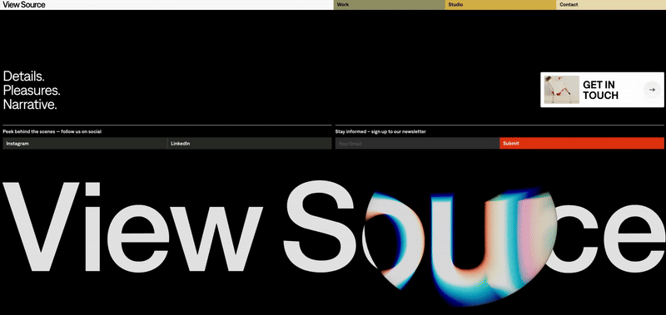Select the "Pleasures." tagline line
This screenshot has height=315, width=666.
pyautogui.click(x=32, y=91)
